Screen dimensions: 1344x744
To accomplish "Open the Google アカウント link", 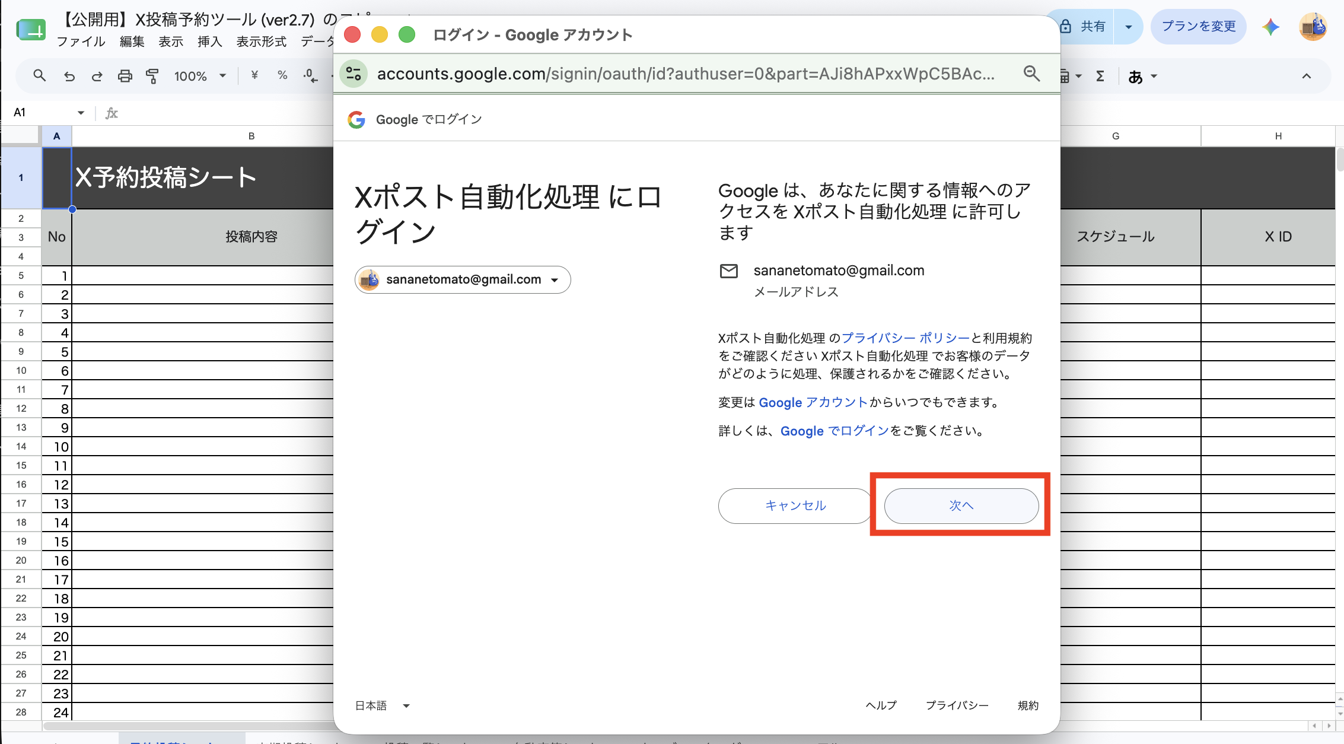I will [813, 402].
